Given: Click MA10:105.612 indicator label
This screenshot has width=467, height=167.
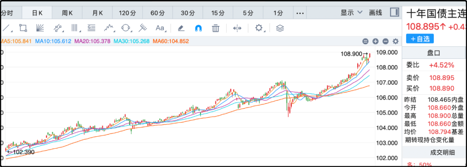Looking at the screenshot, I should tap(53, 41).
